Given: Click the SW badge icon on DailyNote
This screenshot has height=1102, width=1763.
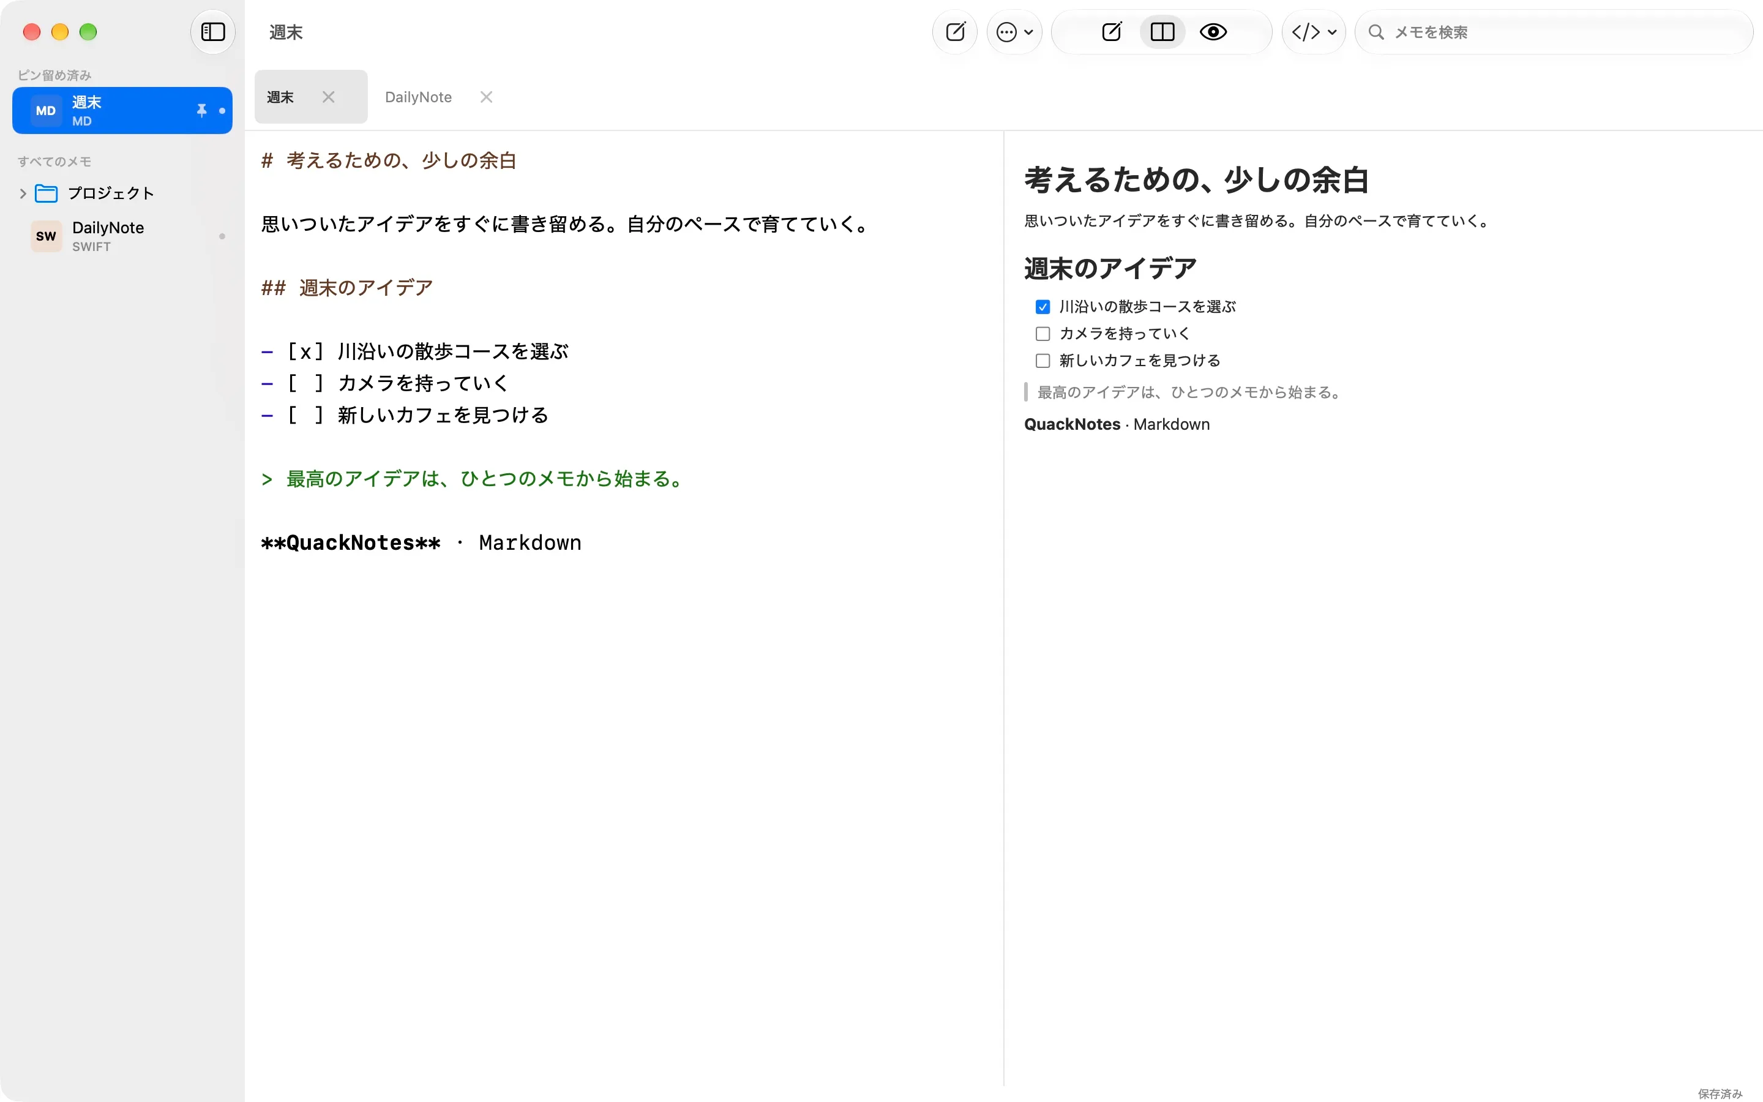Looking at the screenshot, I should click(x=46, y=236).
